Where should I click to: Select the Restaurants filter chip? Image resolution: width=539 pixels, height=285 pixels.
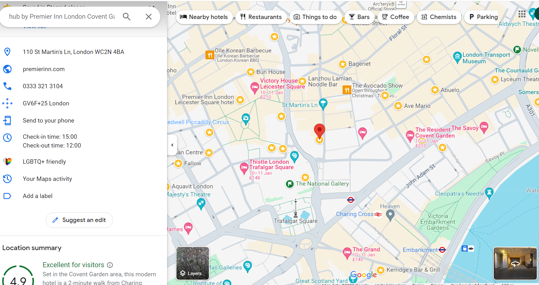261,17
